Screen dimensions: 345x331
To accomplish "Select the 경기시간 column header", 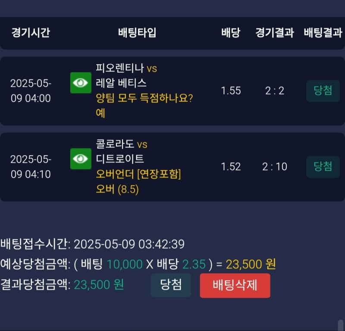I will [31, 33].
